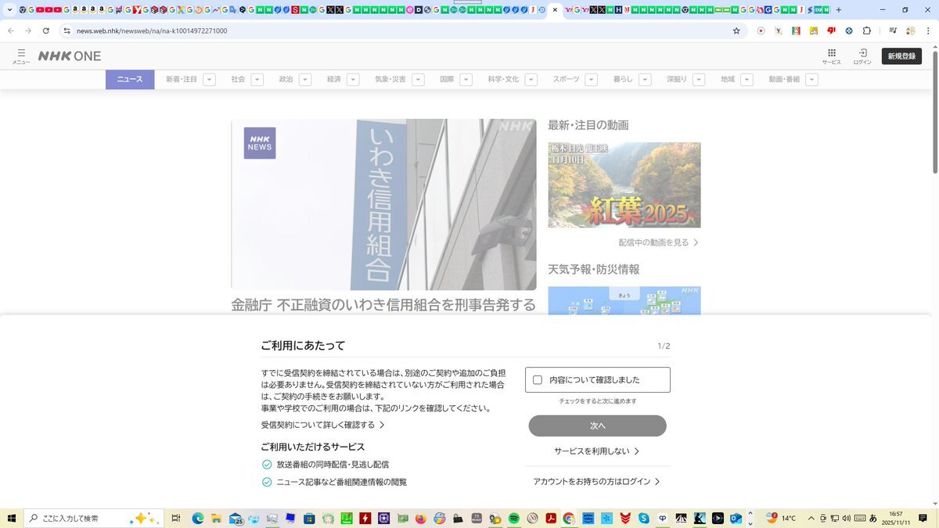Open the 政治 menu label

(x=286, y=79)
